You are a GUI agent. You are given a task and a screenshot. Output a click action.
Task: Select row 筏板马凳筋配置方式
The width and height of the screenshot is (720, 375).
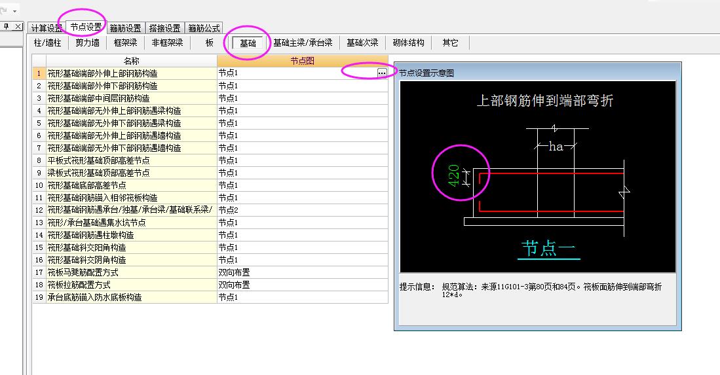coord(131,272)
